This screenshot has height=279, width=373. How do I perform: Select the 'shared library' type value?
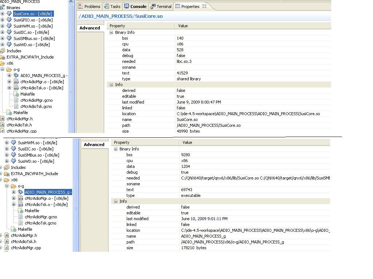(x=189, y=79)
